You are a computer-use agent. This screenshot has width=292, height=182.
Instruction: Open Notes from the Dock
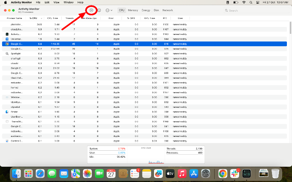pyautogui.click(x=147, y=174)
